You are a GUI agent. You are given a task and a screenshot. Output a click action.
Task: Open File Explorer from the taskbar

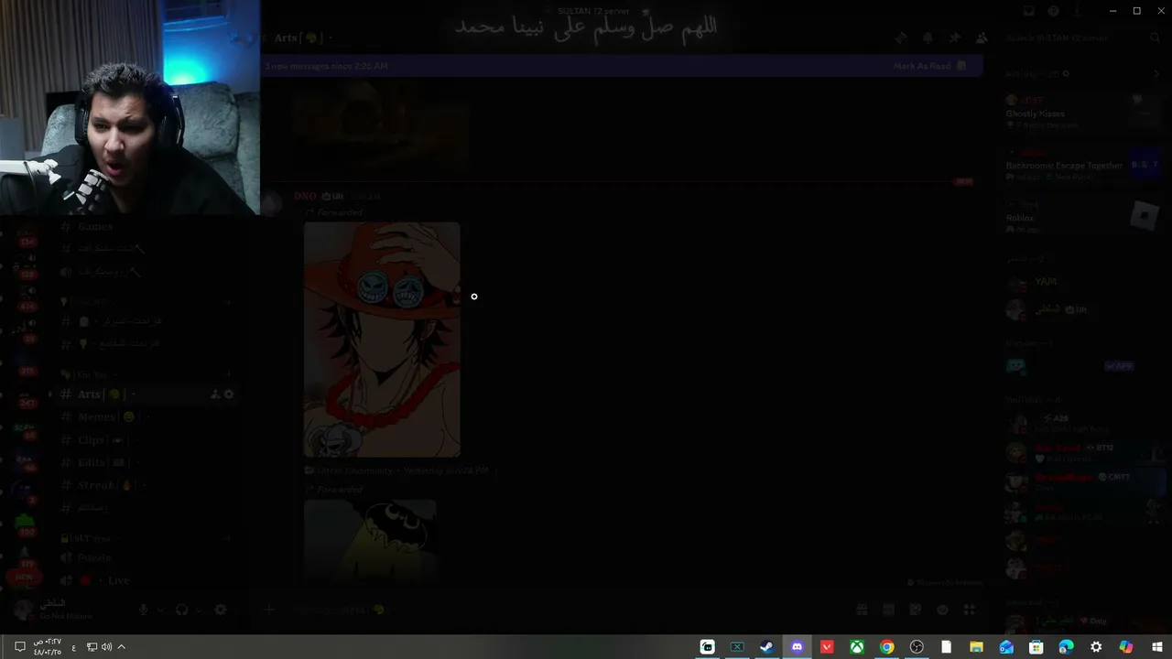pos(976,647)
